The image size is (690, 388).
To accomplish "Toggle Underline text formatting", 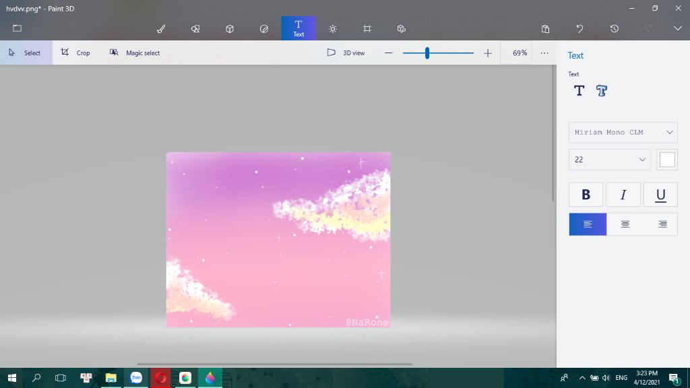I will (x=660, y=194).
